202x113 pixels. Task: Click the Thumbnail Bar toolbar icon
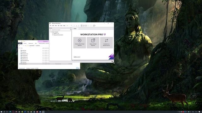84,26
